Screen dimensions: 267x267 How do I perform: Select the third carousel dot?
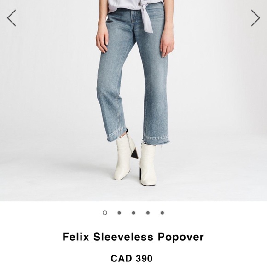pyautogui.click(x=133, y=213)
